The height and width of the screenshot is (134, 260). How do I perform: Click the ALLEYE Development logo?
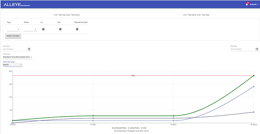click(x=17, y=5)
